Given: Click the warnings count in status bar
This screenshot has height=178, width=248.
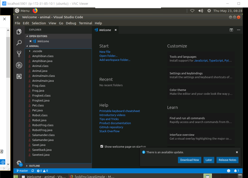Looking at the screenshot, I should point(45,171).
